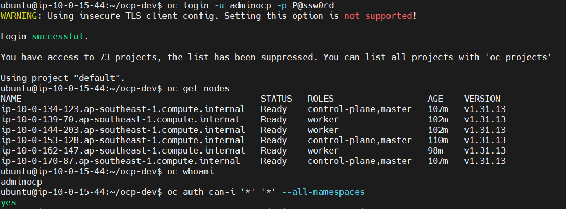Click the 'oc login' command text

tap(188, 5)
